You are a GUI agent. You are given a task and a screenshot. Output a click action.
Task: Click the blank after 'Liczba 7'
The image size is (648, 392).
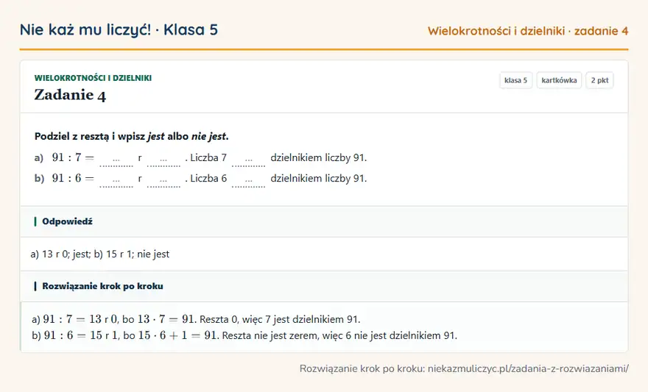[248, 159]
